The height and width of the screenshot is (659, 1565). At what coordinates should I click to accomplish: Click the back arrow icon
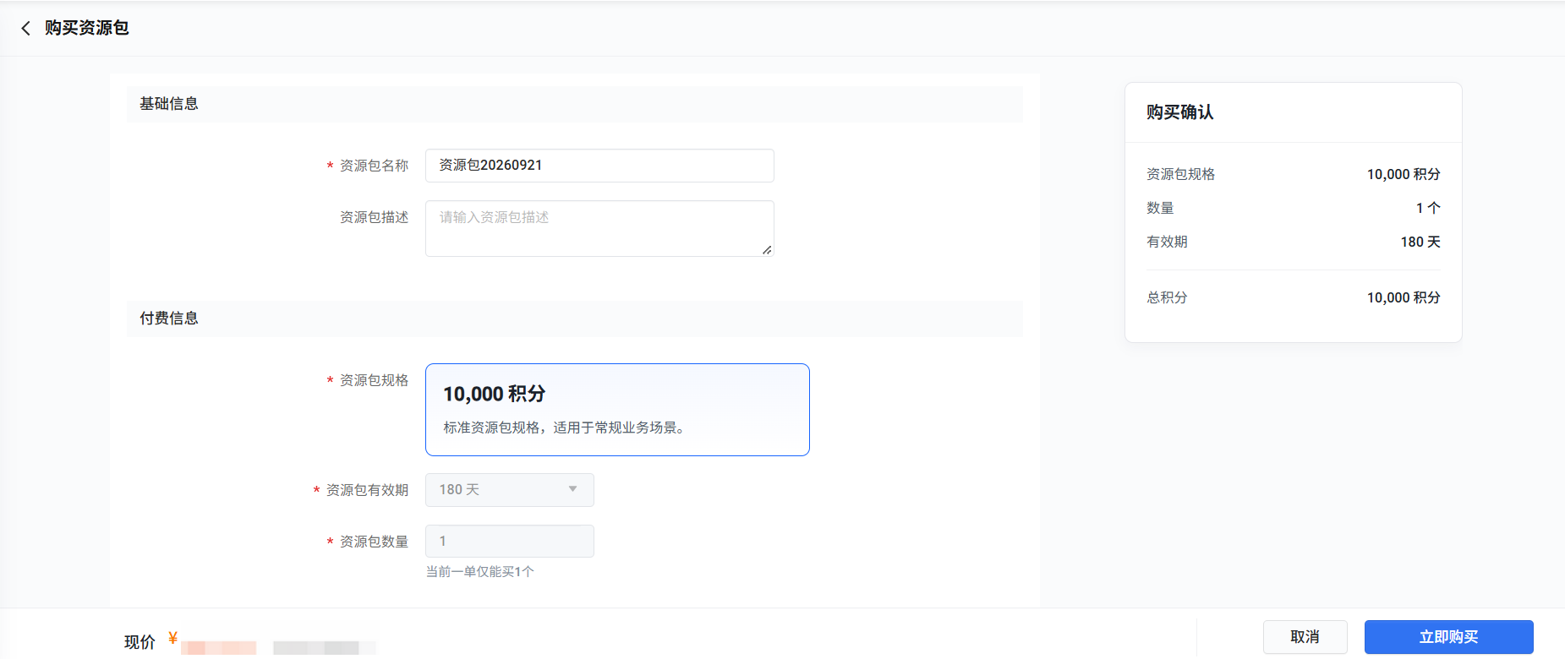[x=25, y=28]
